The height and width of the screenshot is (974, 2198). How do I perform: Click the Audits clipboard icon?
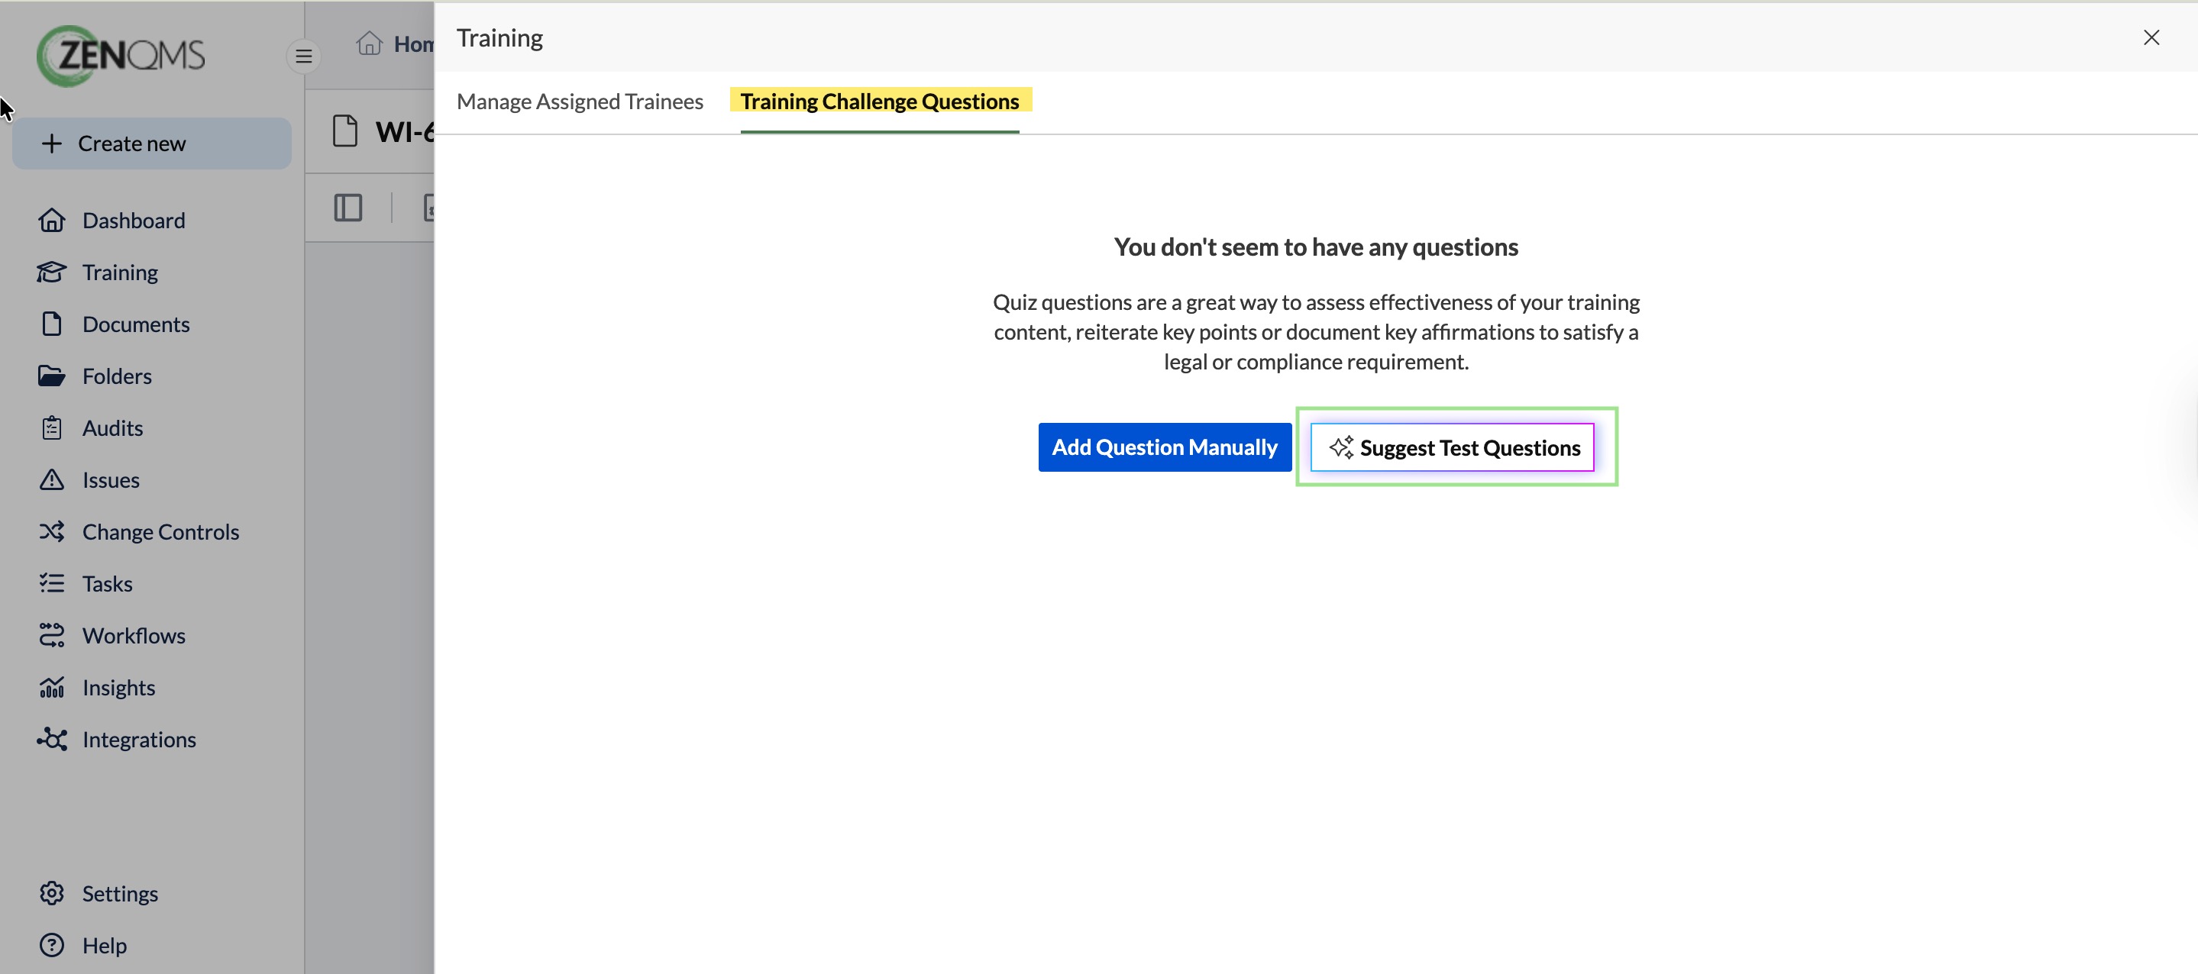(51, 428)
